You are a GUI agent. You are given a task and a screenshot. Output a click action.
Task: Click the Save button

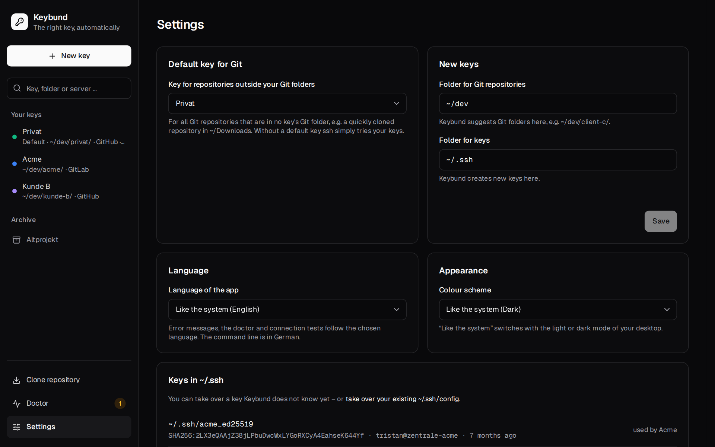point(661,221)
